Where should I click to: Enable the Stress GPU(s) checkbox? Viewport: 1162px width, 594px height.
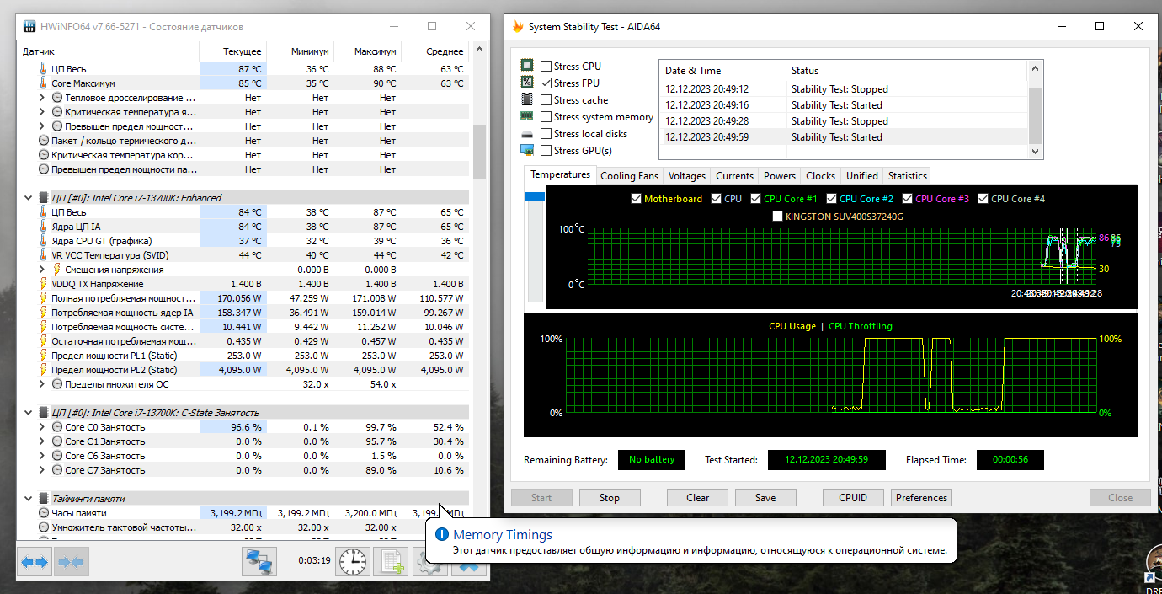(546, 151)
